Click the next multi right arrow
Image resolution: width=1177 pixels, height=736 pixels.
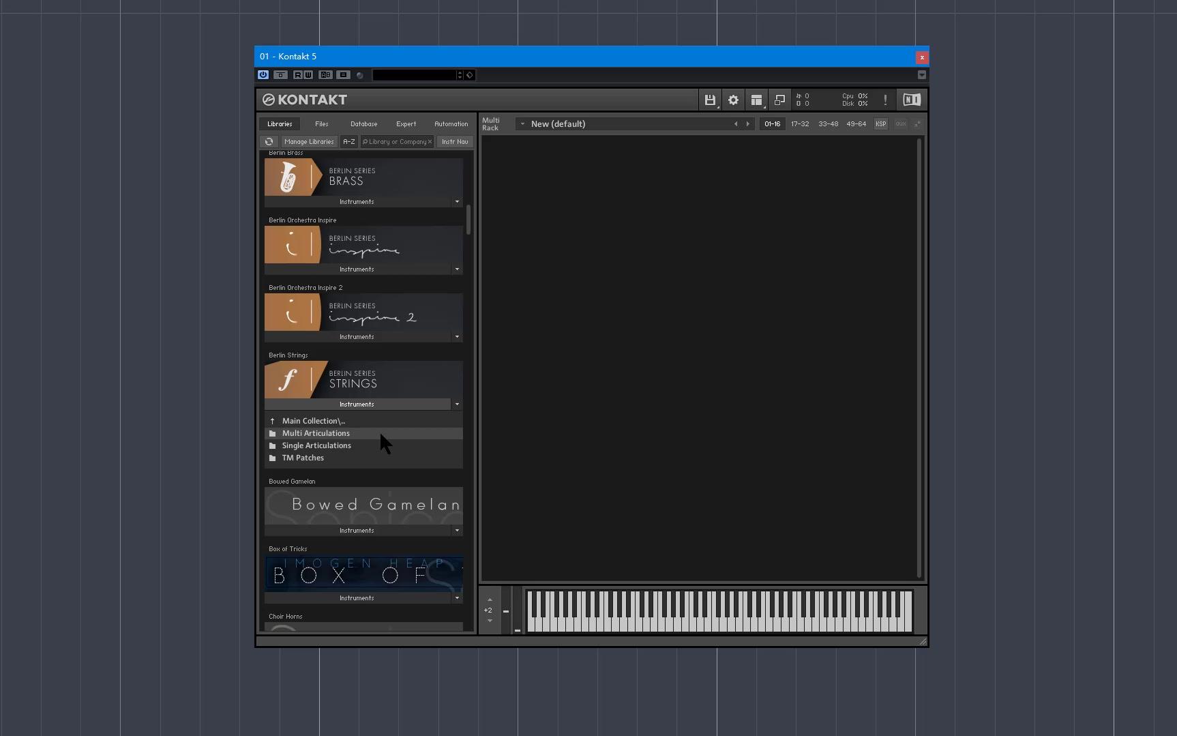point(748,124)
